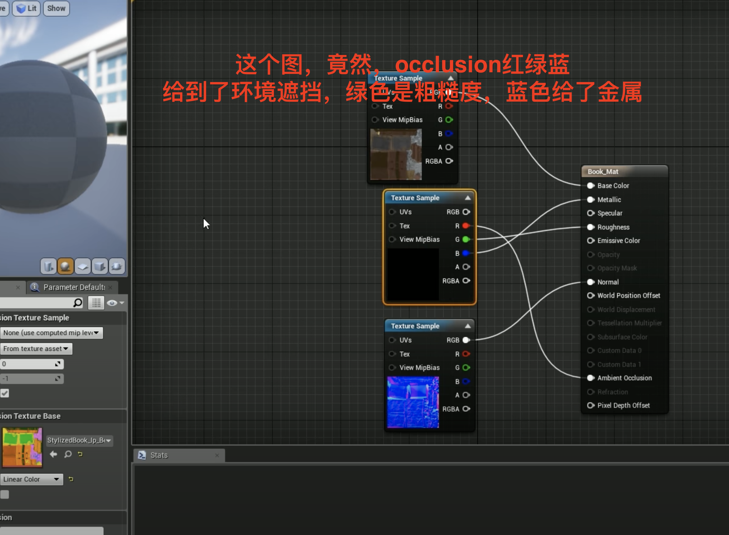The height and width of the screenshot is (535, 729).
Task: Select the Stats tab
Action: coord(159,455)
